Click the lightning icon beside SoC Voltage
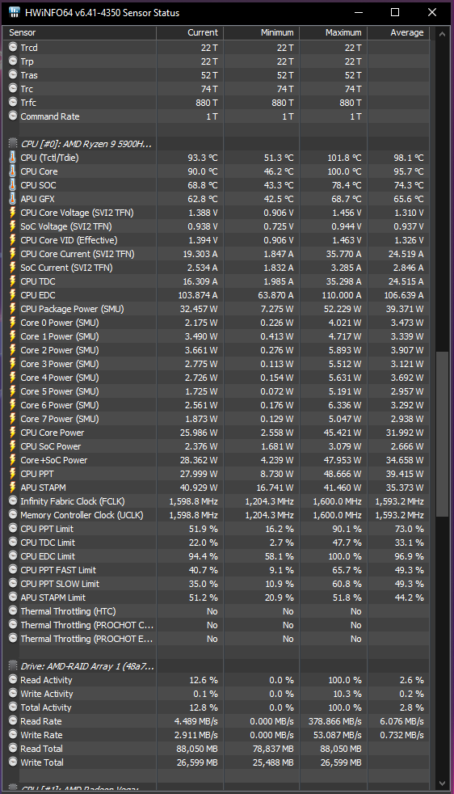The height and width of the screenshot is (794, 454). (13, 226)
